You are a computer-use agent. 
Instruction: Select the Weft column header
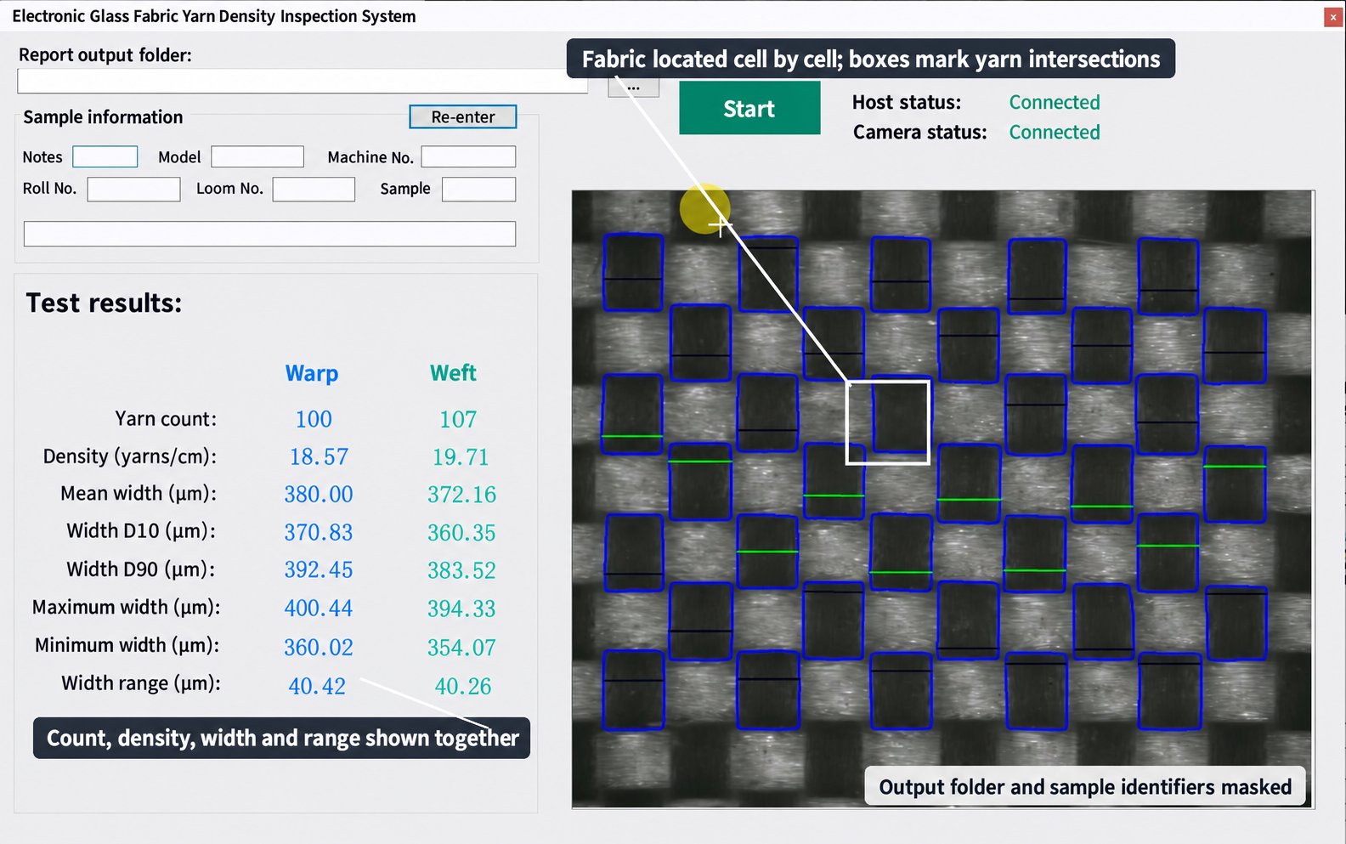click(x=453, y=373)
